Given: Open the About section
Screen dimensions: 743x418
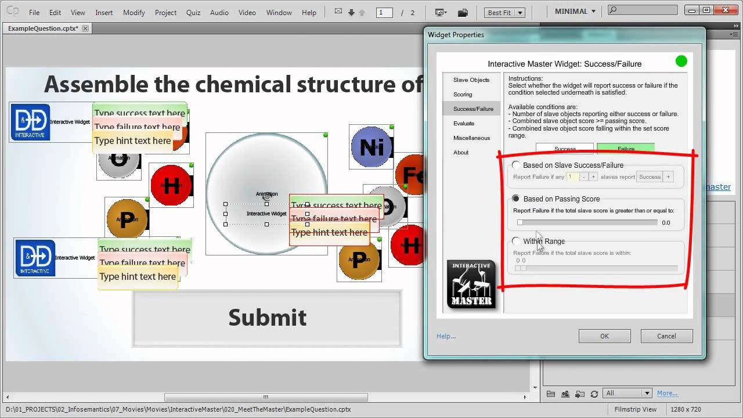Looking at the screenshot, I should 471,152.
